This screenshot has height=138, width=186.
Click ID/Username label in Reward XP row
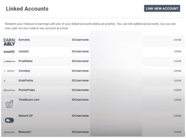pyautogui.click(x=80, y=116)
